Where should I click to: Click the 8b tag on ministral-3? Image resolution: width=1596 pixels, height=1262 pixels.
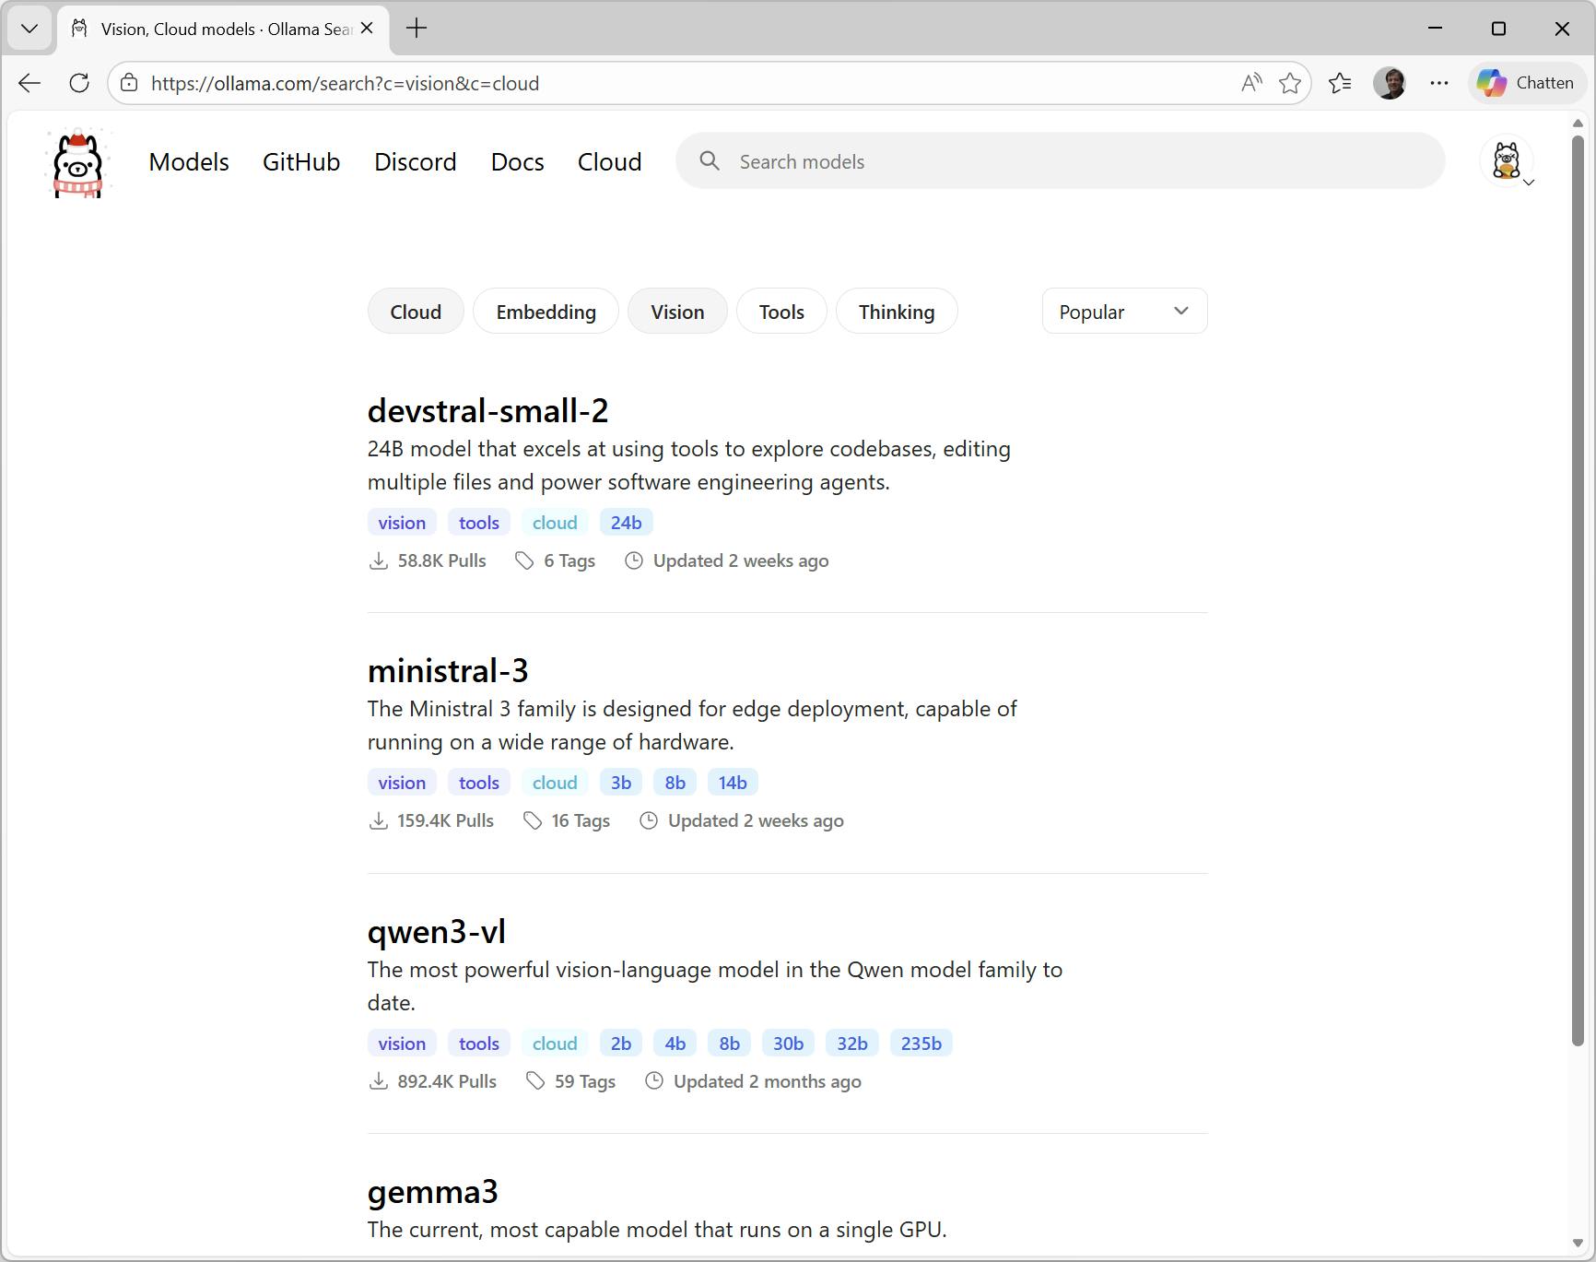[675, 783]
